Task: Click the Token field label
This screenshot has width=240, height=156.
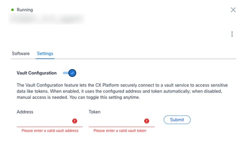Action: point(95,112)
